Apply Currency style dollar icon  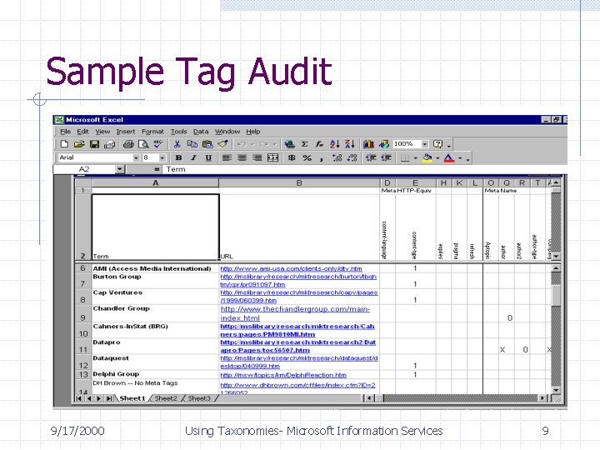[292, 157]
